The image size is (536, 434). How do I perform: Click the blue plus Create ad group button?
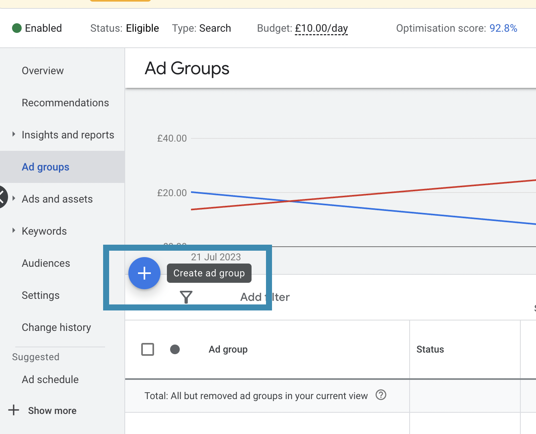(144, 273)
